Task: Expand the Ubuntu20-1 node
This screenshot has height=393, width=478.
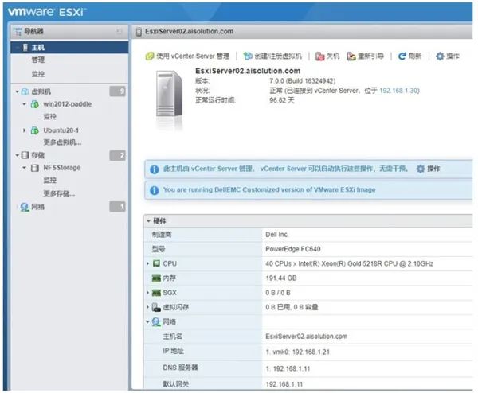Action: 25,130
